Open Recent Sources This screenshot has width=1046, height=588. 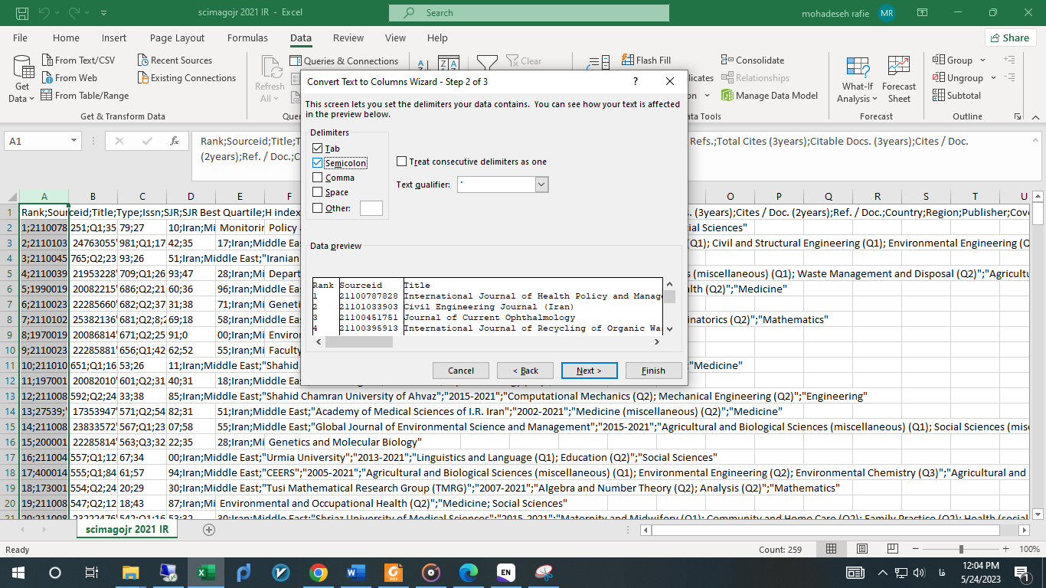(175, 60)
